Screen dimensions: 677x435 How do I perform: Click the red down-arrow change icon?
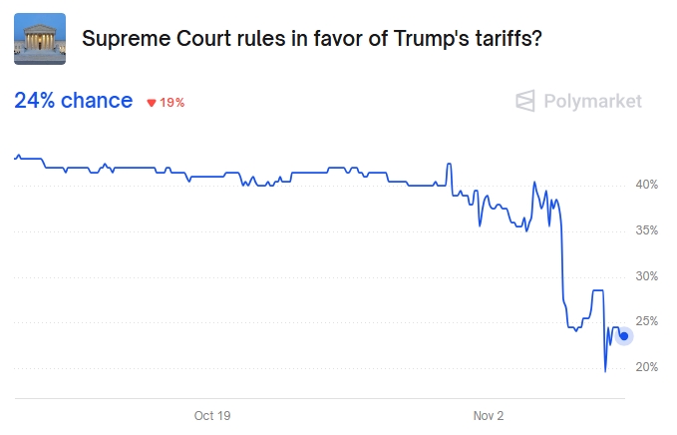(x=152, y=103)
